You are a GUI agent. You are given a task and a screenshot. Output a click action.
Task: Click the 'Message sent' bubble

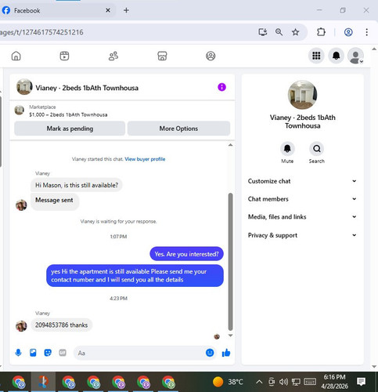pyautogui.click(x=55, y=201)
